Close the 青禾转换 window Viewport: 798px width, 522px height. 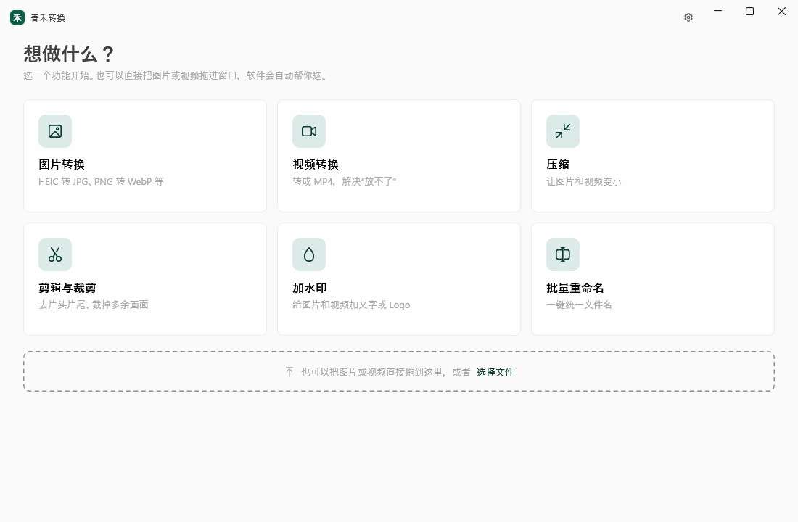pyautogui.click(x=782, y=11)
